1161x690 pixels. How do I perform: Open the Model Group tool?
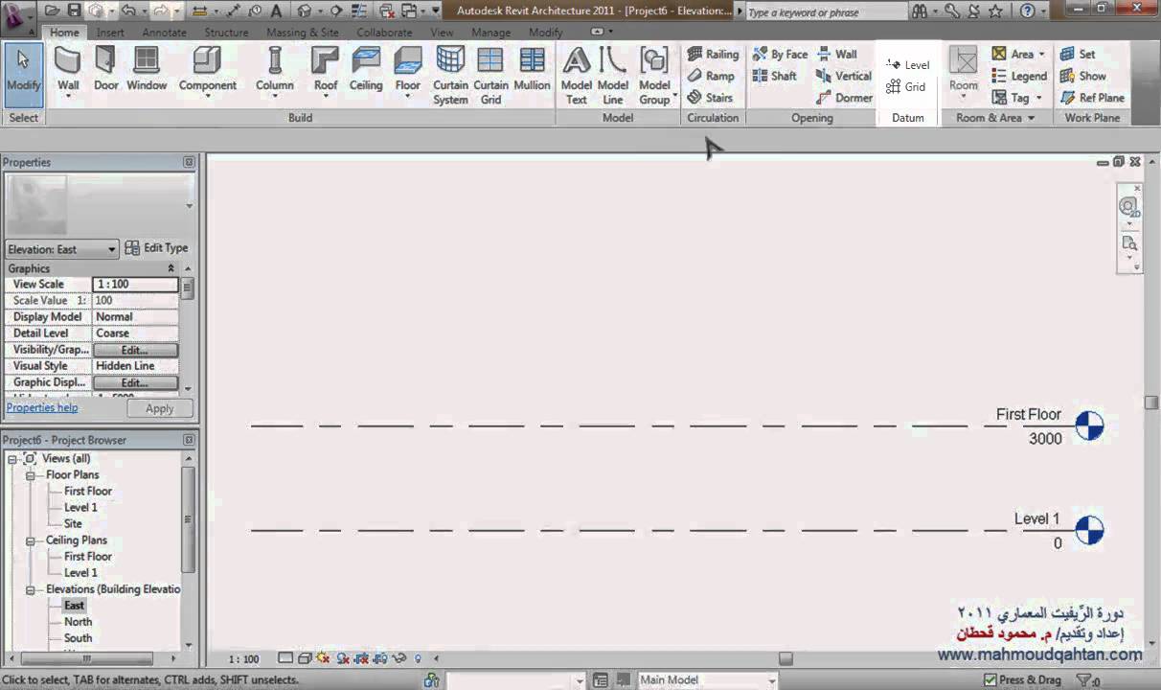655,75
